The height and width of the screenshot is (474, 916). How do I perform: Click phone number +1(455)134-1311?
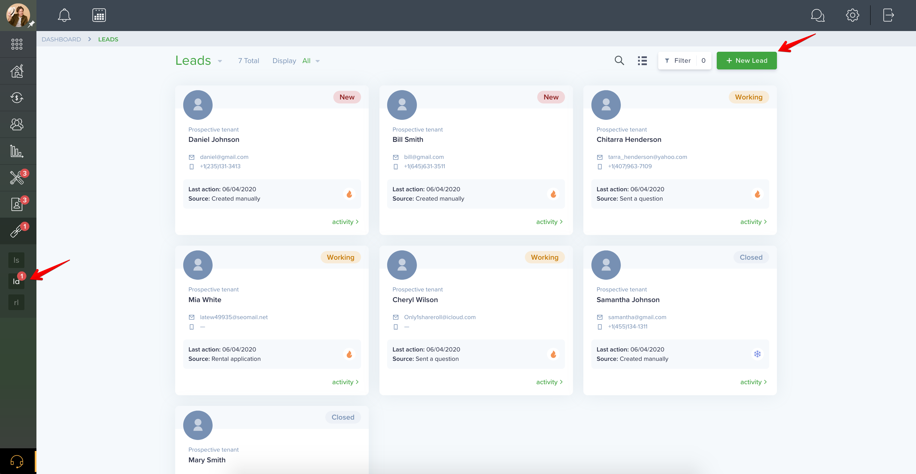coord(627,326)
